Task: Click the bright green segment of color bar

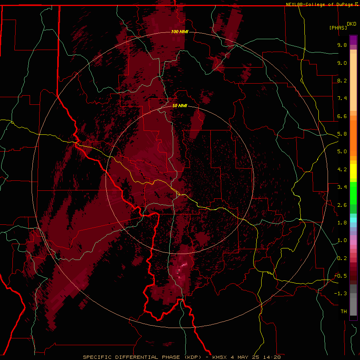Action: [353, 193]
